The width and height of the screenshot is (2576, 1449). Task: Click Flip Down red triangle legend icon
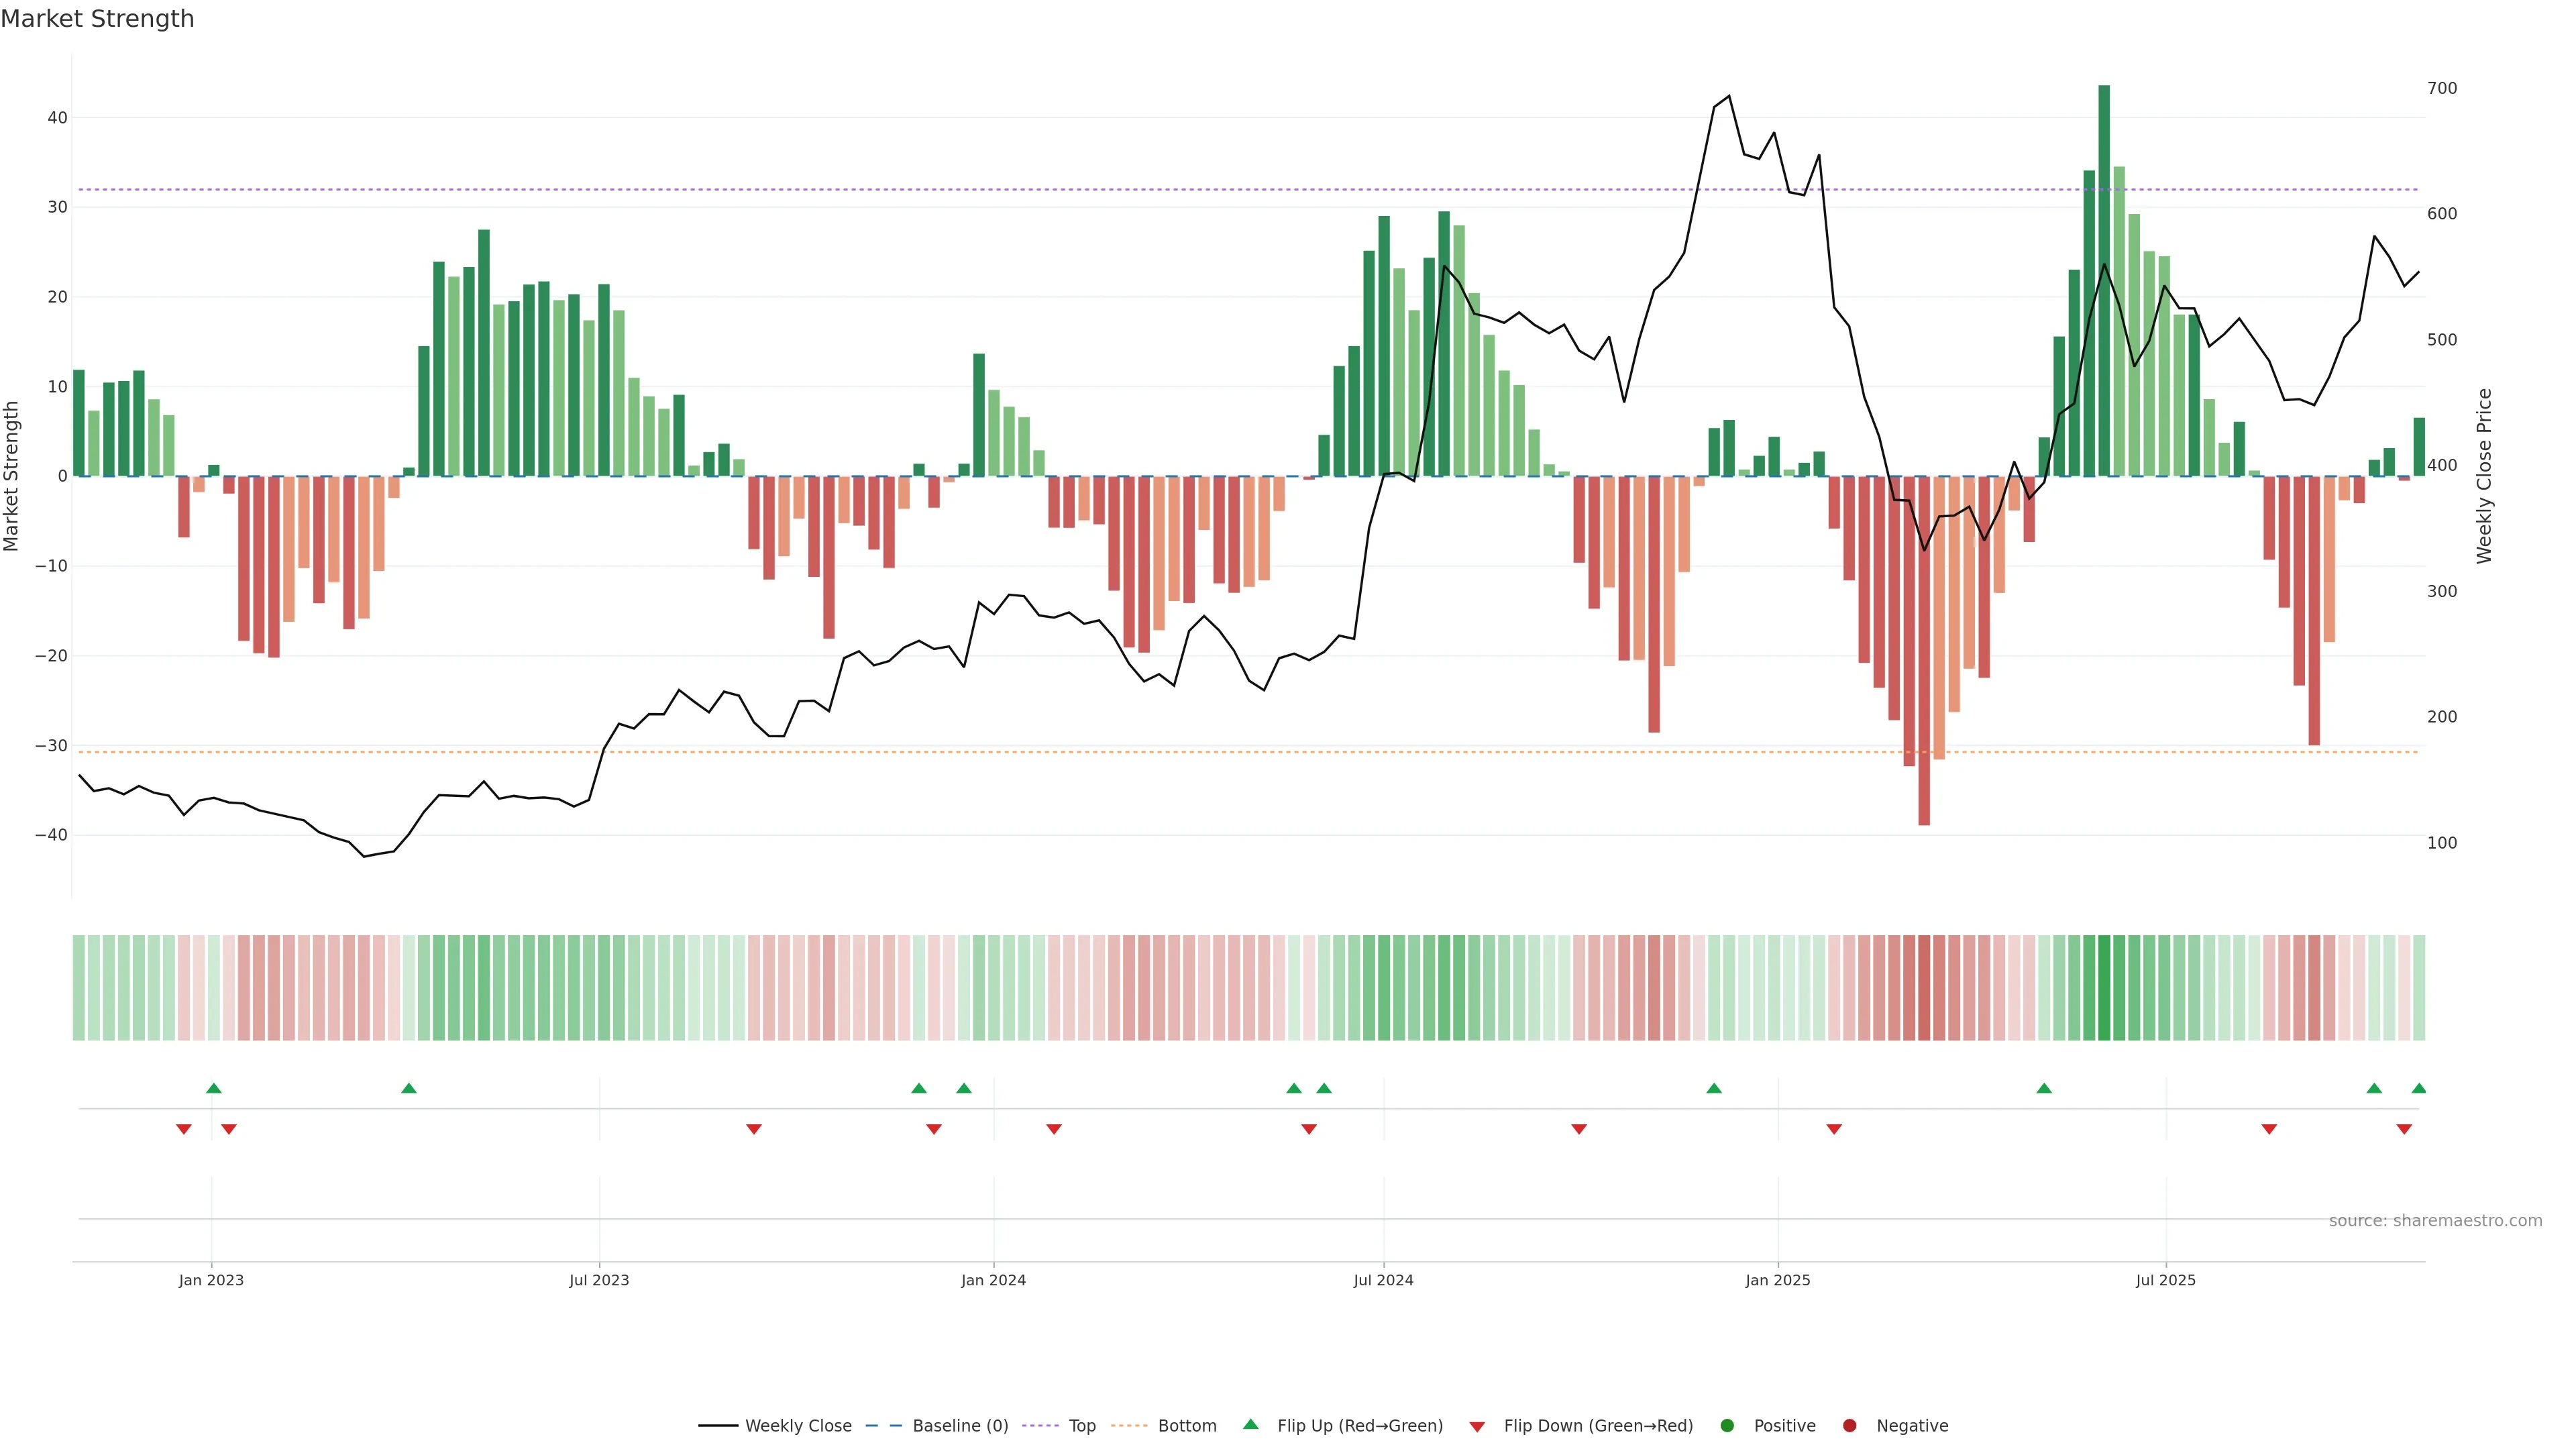1477,1427
